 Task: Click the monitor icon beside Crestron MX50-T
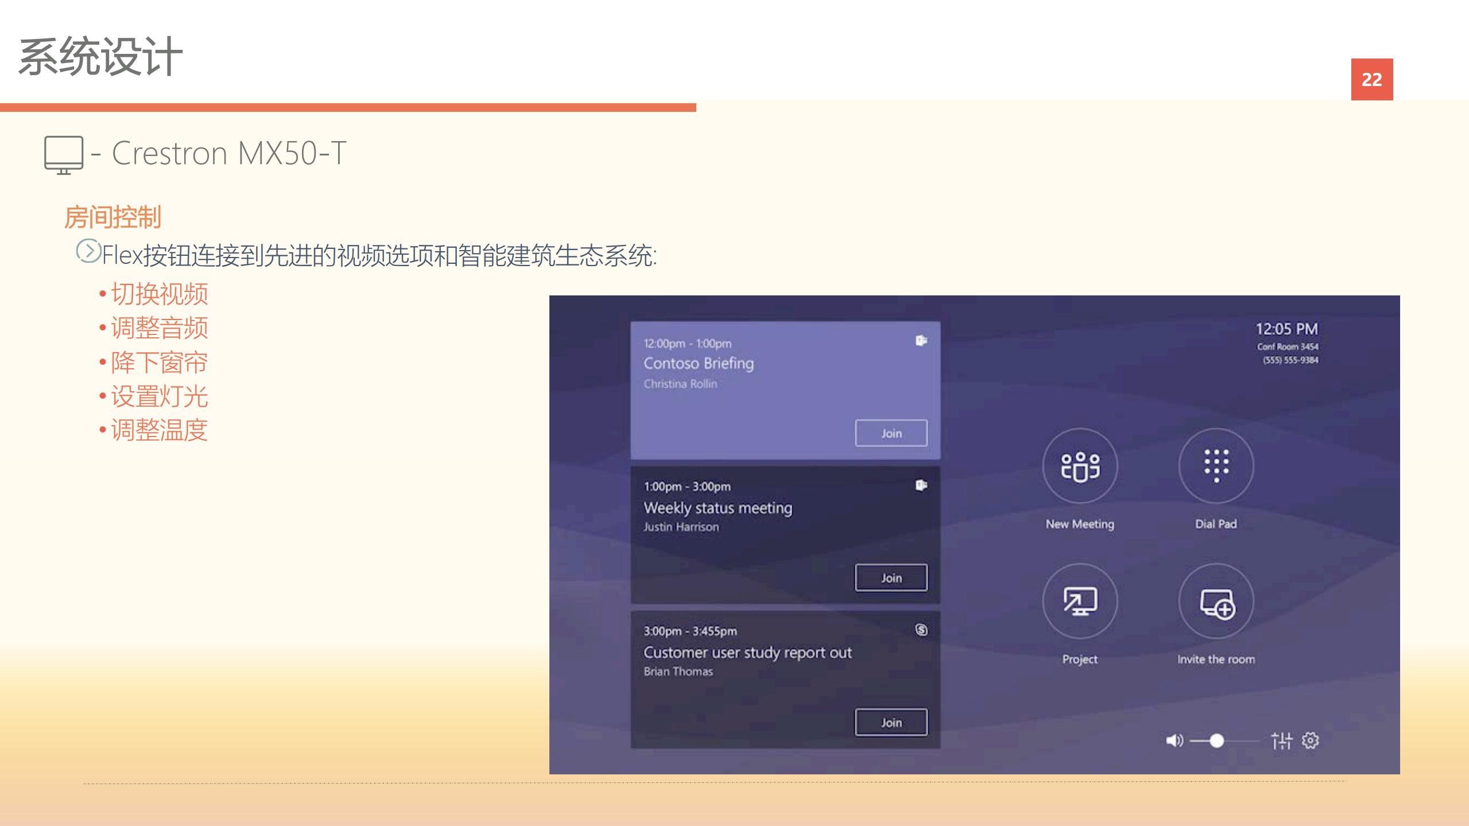click(64, 155)
